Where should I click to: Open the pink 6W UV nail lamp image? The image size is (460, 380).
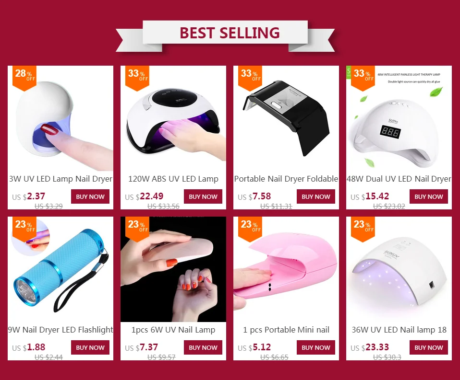coord(173,269)
